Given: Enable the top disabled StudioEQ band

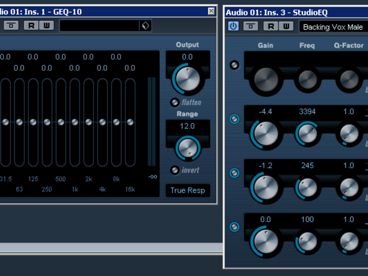Looking at the screenshot, I should point(235,65).
